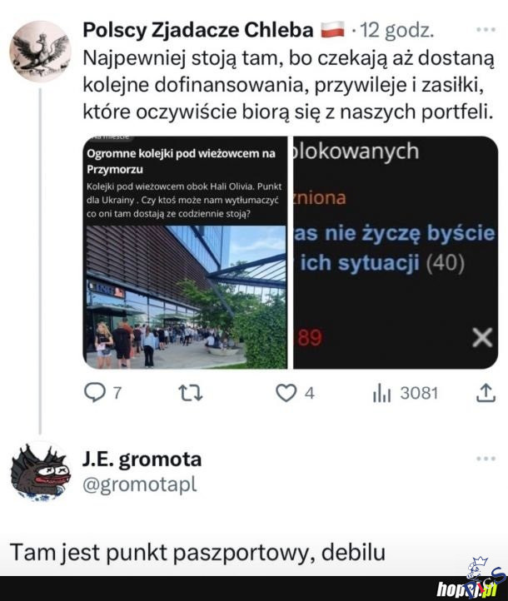Click the retweet arrows icon
508x601 pixels.
click(191, 393)
